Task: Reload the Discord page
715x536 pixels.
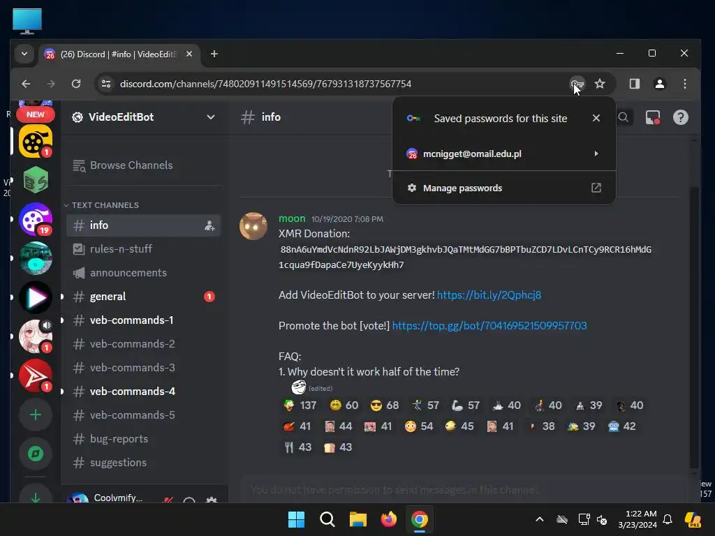Action: (x=76, y=84)
